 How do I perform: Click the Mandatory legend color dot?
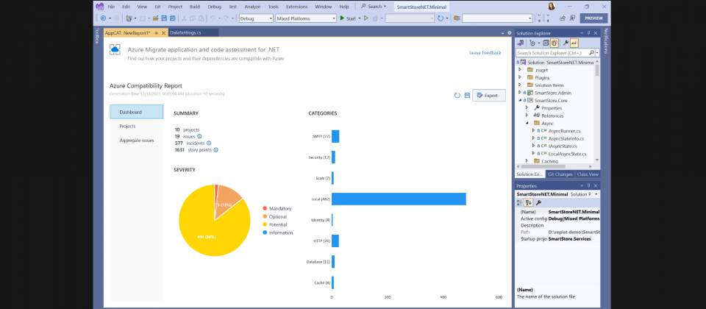(x=265, y=208)
